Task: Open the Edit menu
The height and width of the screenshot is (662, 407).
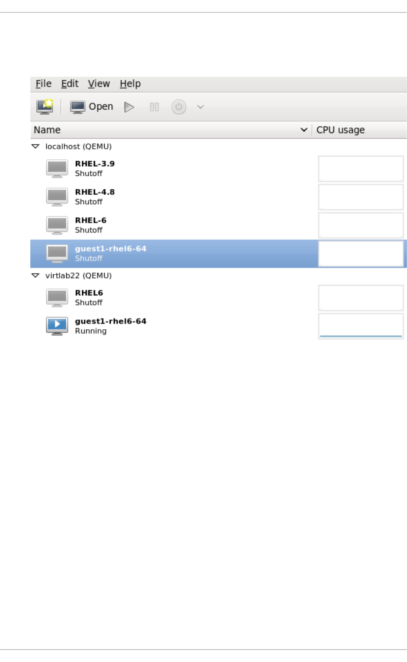Action: coord(69,84)
